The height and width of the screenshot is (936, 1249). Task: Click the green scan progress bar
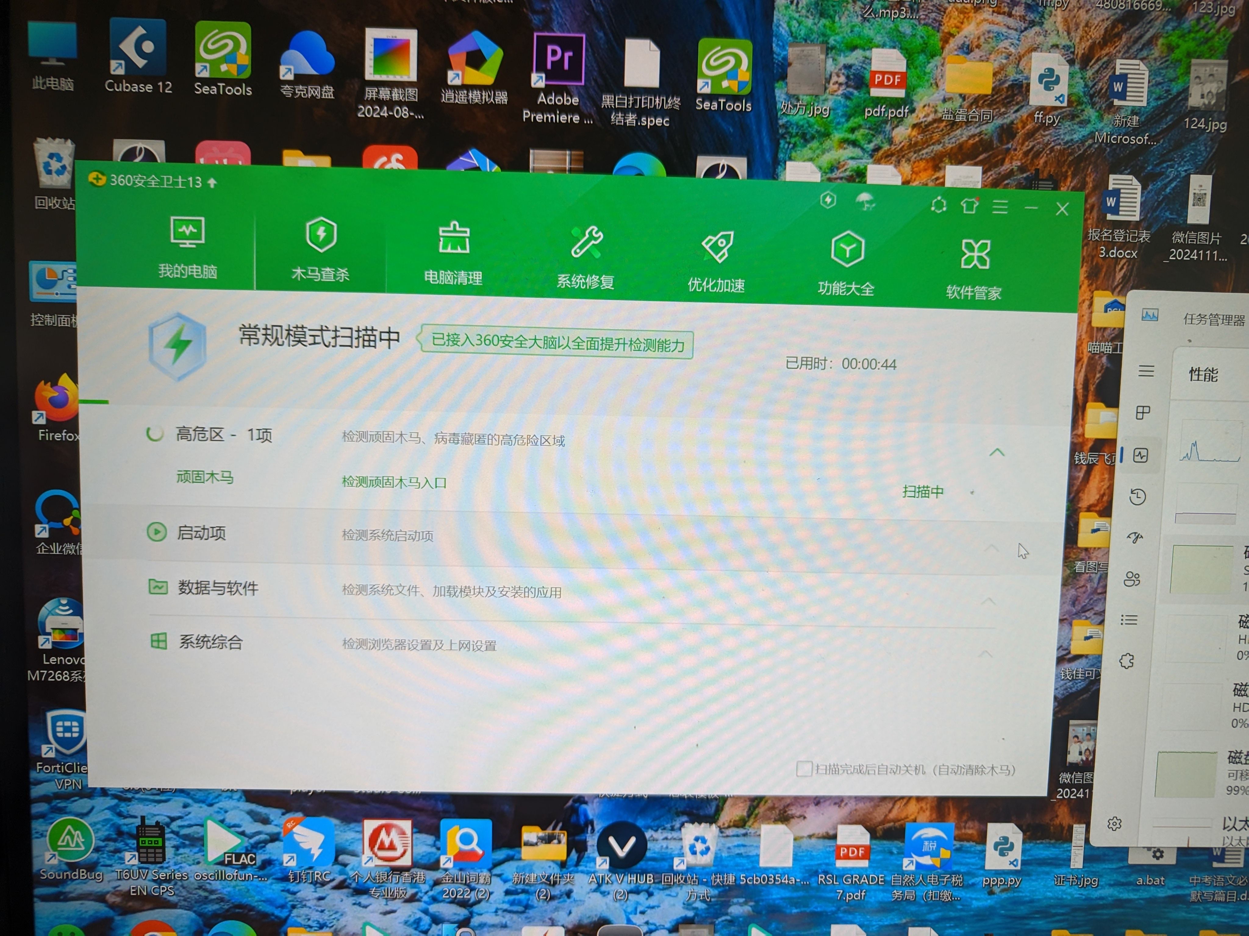[94, 402]
